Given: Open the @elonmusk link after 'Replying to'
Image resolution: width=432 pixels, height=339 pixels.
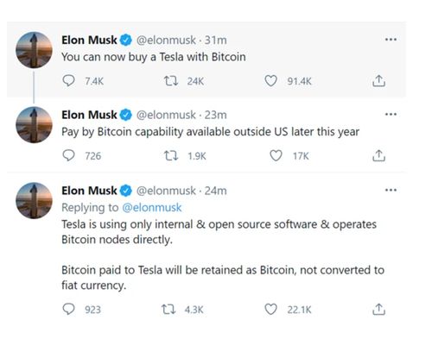Looking at the screenshot, I should pos(152,207).
